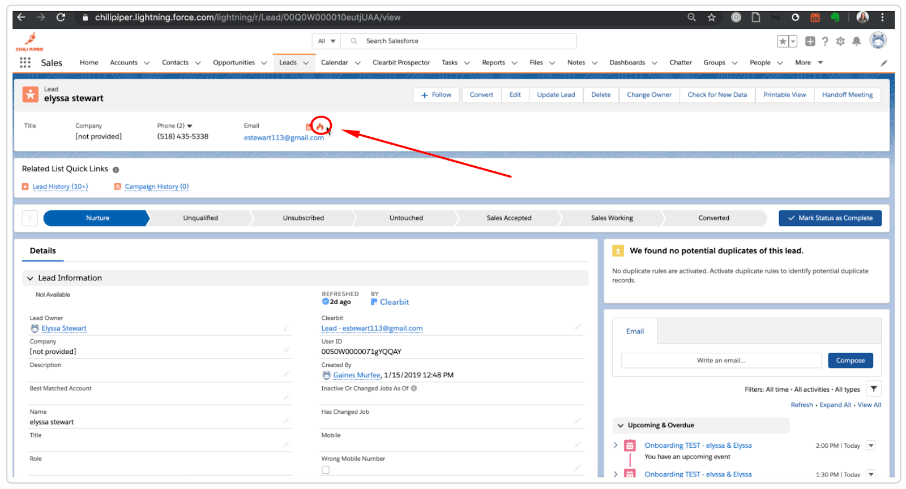
Task: Collapse the Lead Information section
Action: pos(31,279)
